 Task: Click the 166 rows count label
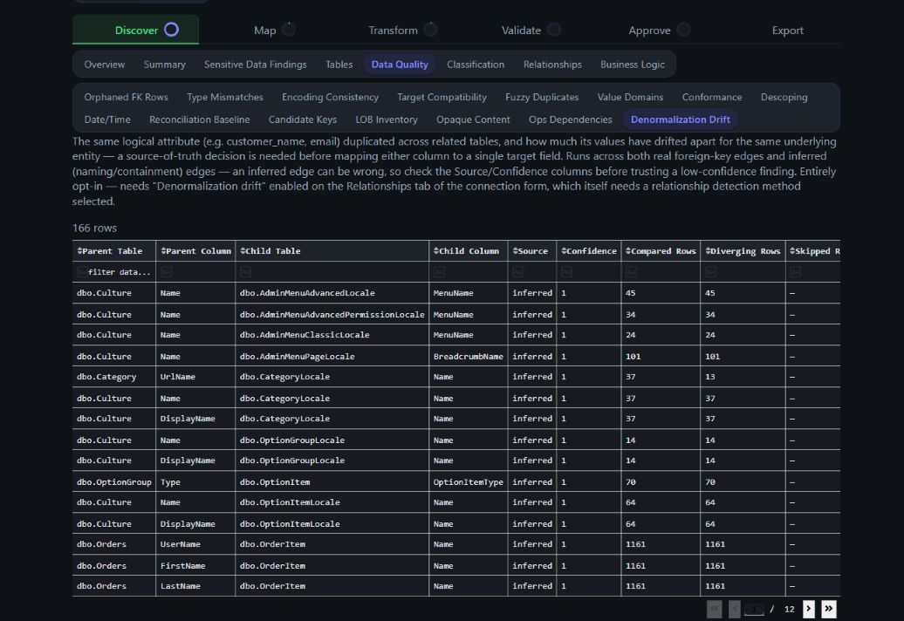point(94,229)
